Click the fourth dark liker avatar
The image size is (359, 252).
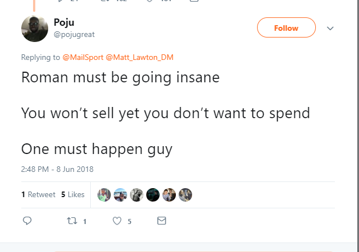[x=153, y=194]
